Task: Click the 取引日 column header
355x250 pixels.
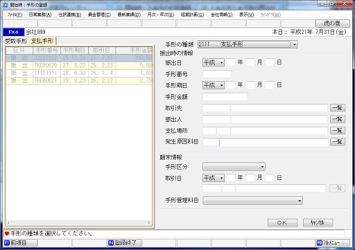Action: click(102, 51)
